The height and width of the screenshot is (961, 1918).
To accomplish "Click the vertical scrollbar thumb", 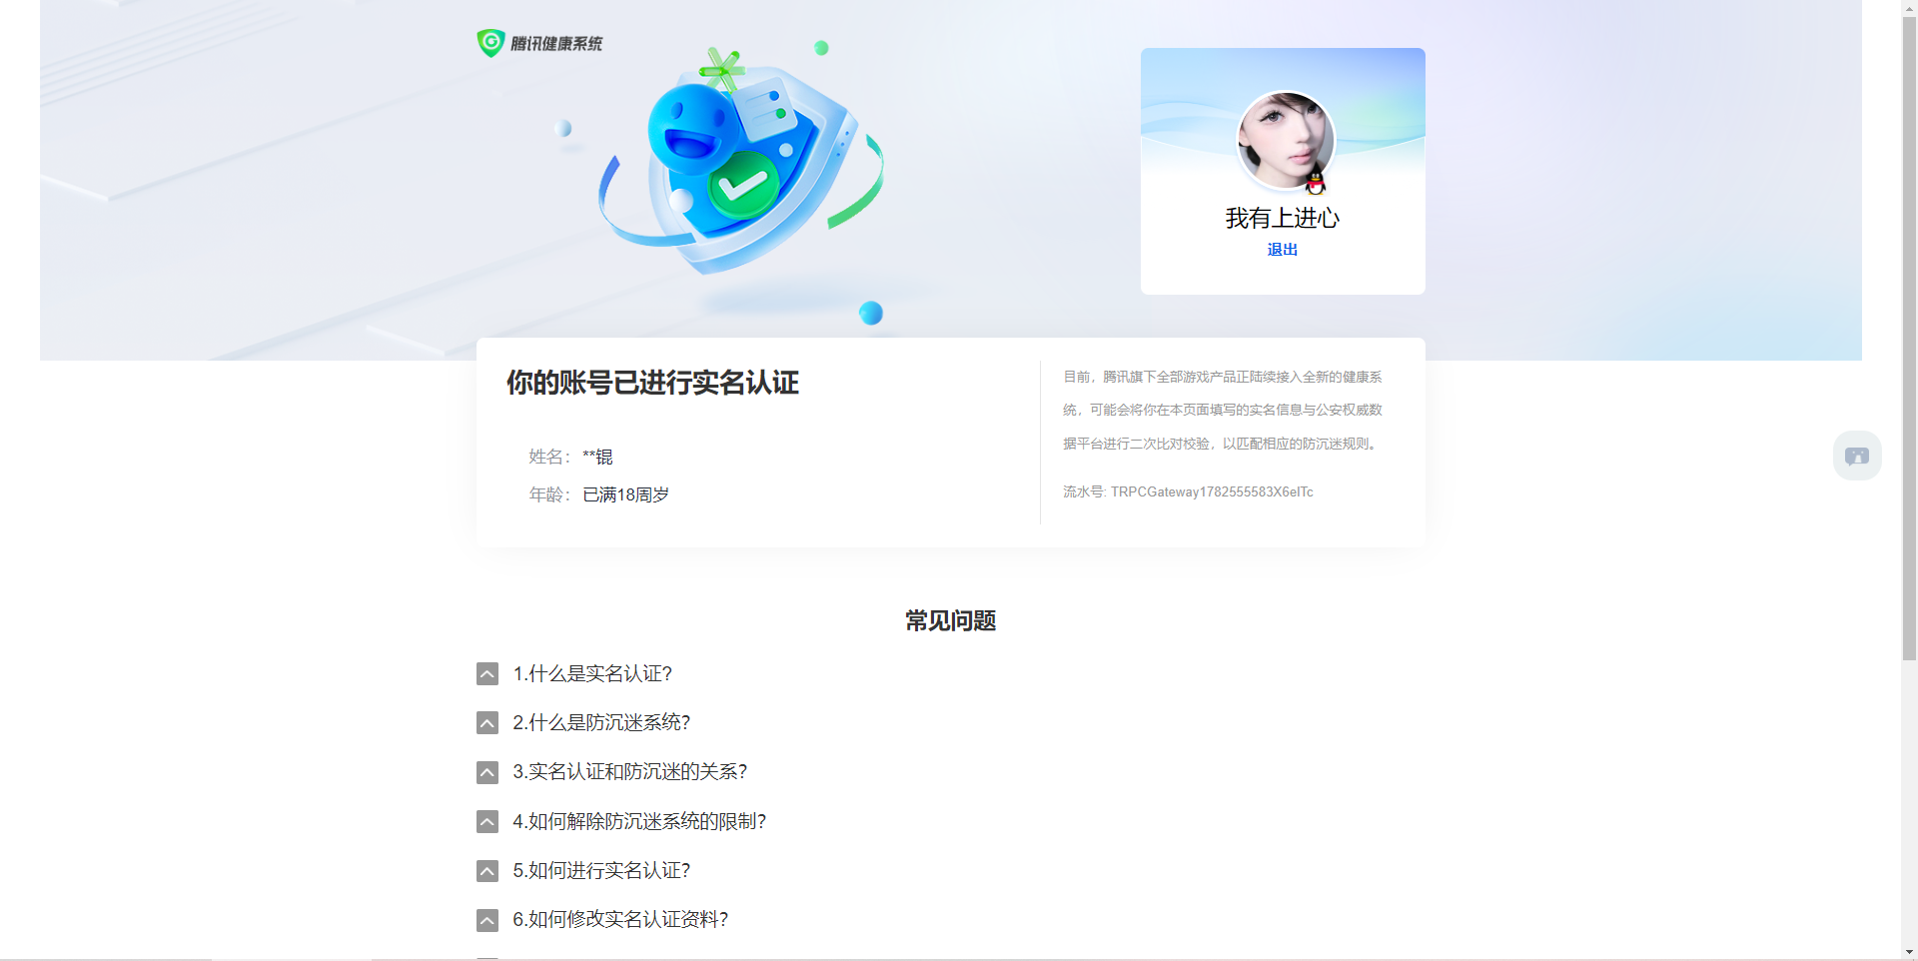I will click(1909, 338).
